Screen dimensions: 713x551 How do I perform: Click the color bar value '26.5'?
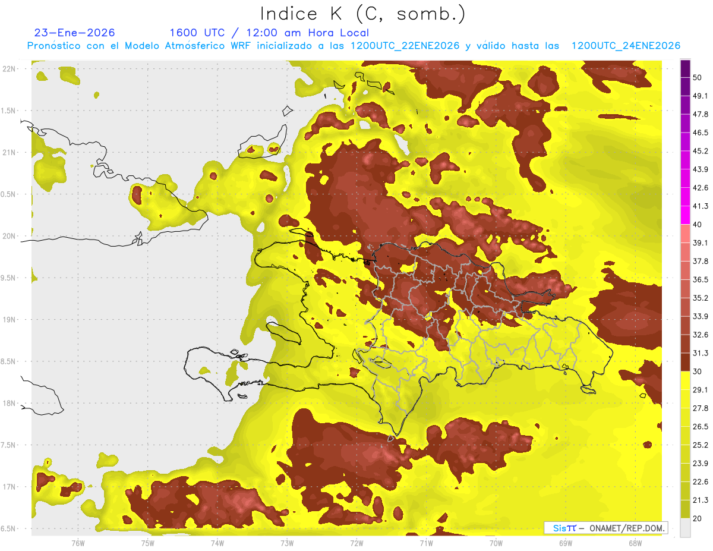[x=700, y=427]
